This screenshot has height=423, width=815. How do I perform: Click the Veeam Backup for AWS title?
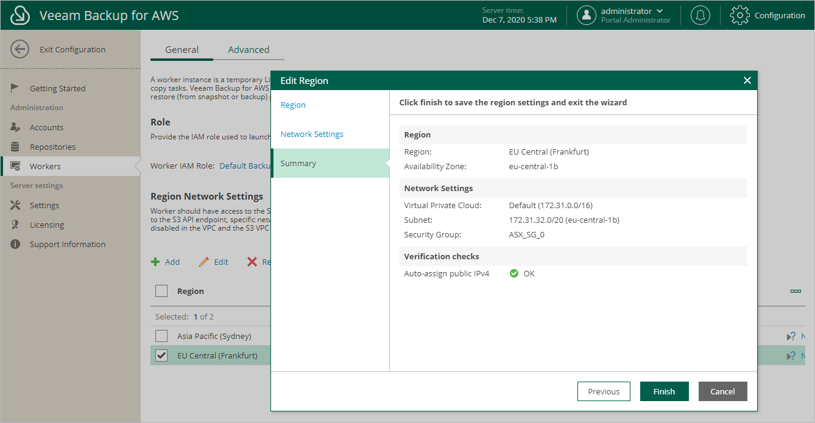coord(109,15)
